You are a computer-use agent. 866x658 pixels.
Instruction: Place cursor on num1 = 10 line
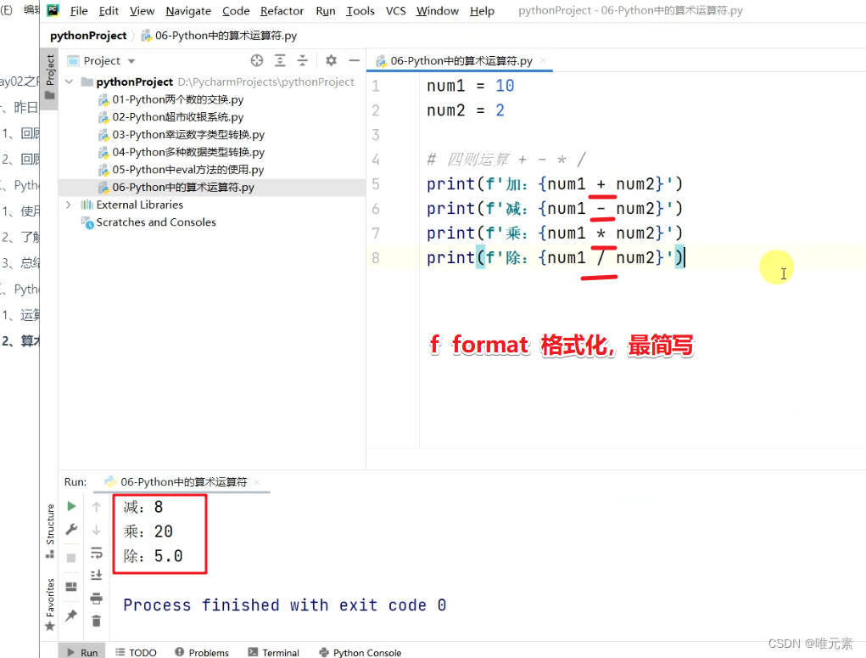(470, 86)
